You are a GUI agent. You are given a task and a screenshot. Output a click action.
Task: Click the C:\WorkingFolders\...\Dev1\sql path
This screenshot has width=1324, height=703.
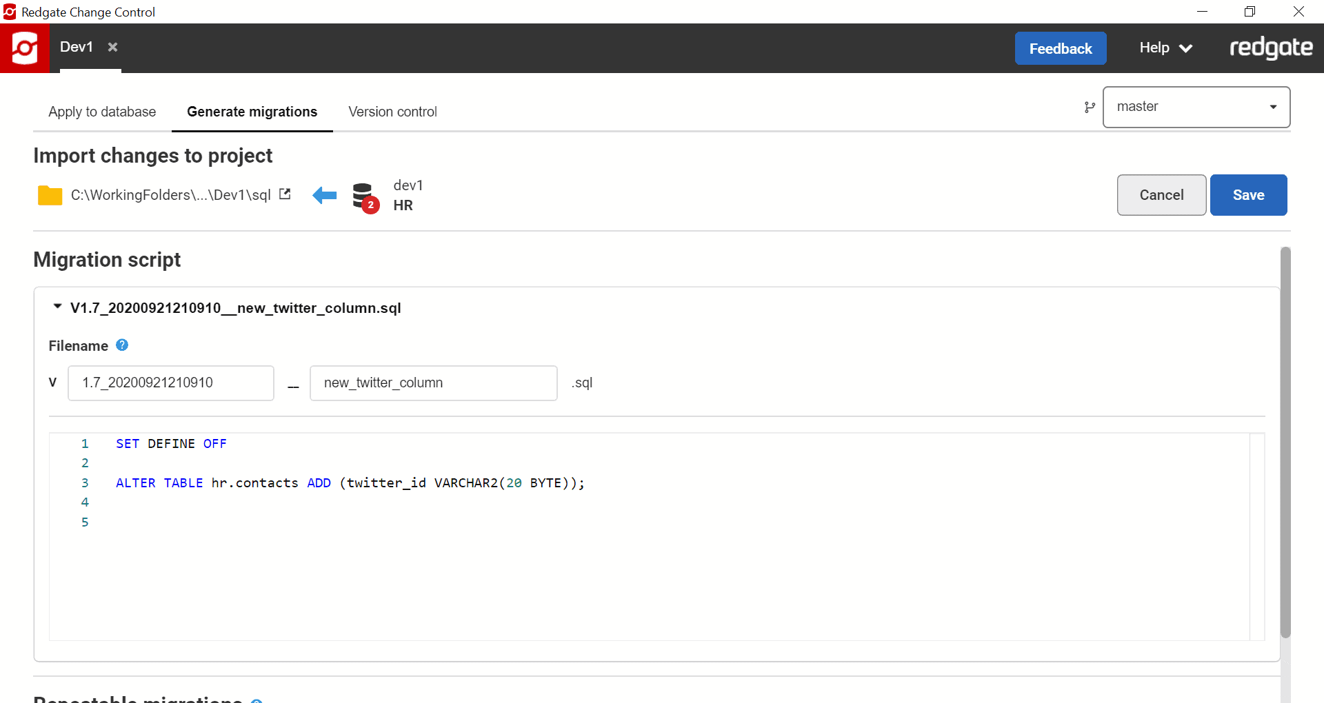171,195
